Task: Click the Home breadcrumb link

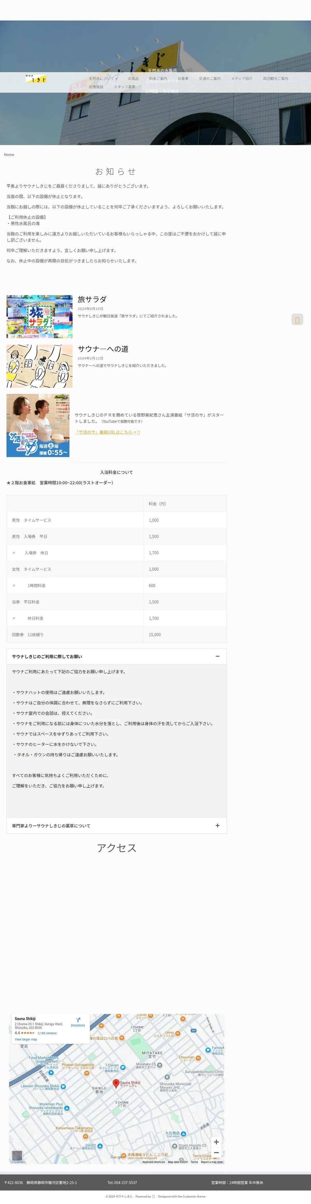Action: coord(9,155)
